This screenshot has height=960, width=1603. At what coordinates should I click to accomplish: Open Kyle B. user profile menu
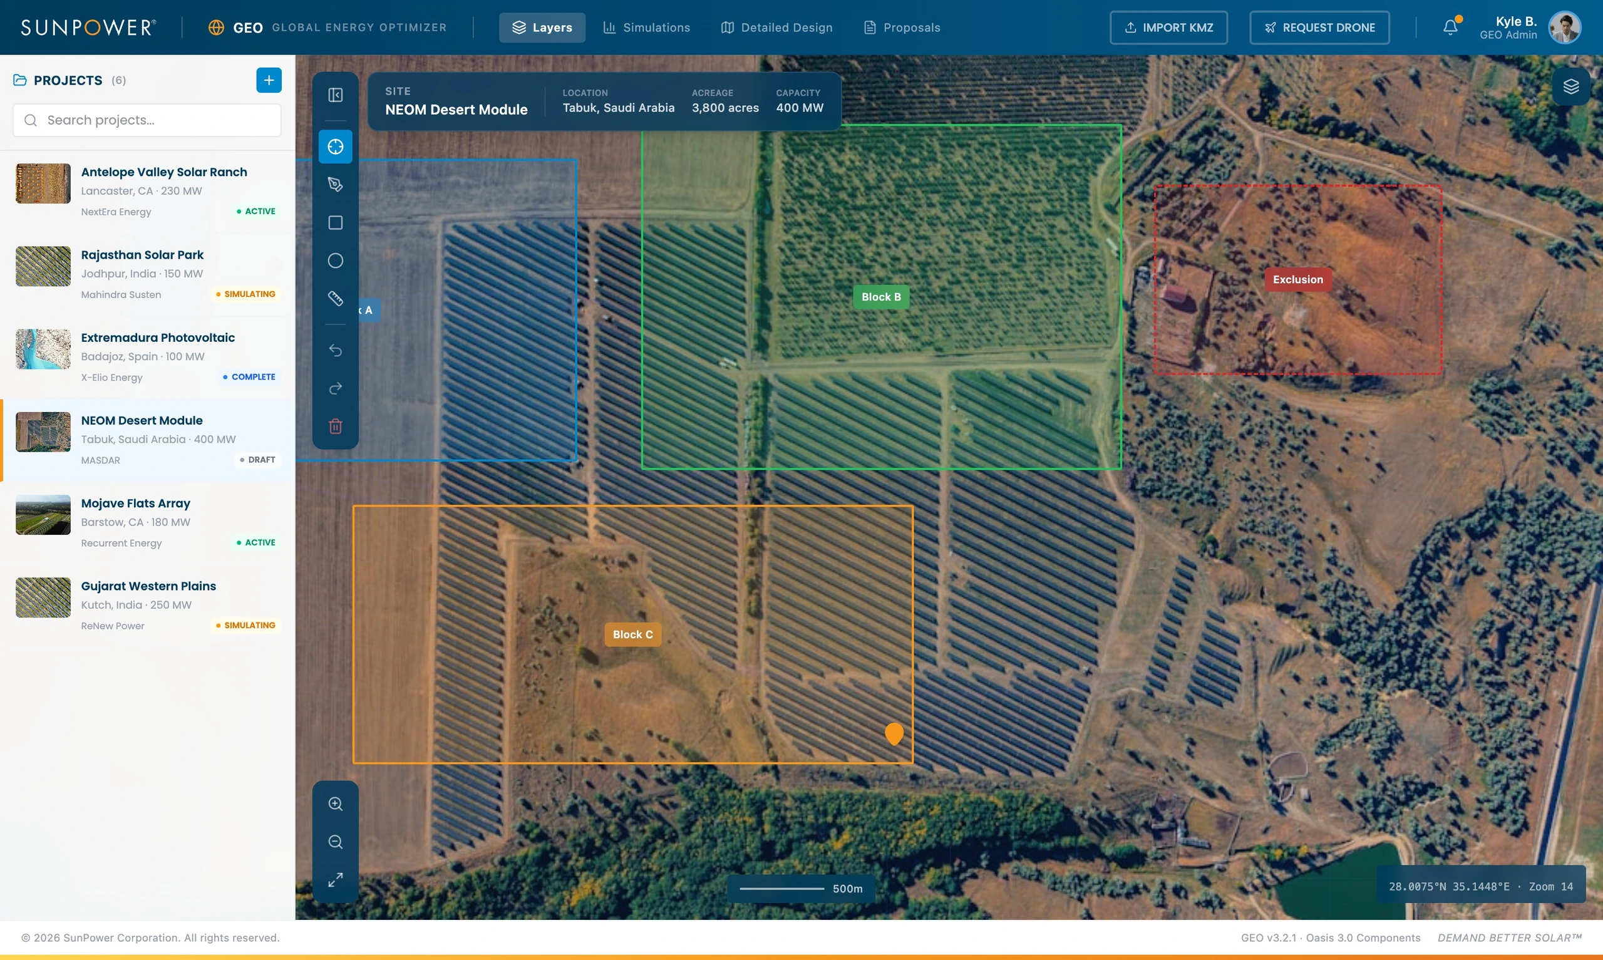1529,27
